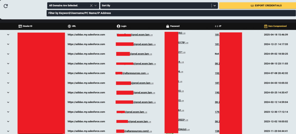Select the date 2023-12-30 17:12:14
This screenshot has width=296, height=134.
276,112
